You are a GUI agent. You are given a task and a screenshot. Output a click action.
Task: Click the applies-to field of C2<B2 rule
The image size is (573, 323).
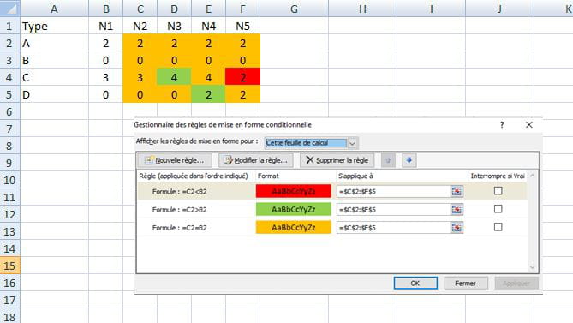pyautogui.click(x=393, y=191)
